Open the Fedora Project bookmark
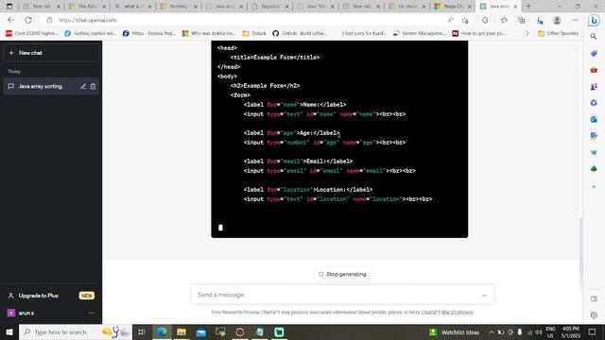 pos(149,34)
